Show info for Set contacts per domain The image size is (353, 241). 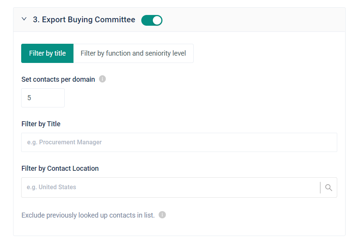[102, 79]
